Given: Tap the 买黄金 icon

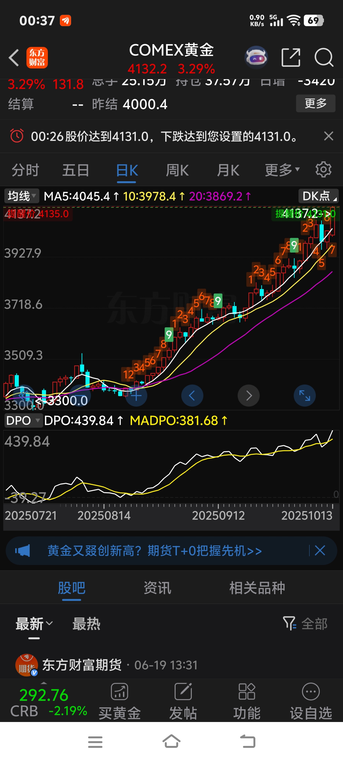Looking at the screenshot, I should click(x=119, y=702).
